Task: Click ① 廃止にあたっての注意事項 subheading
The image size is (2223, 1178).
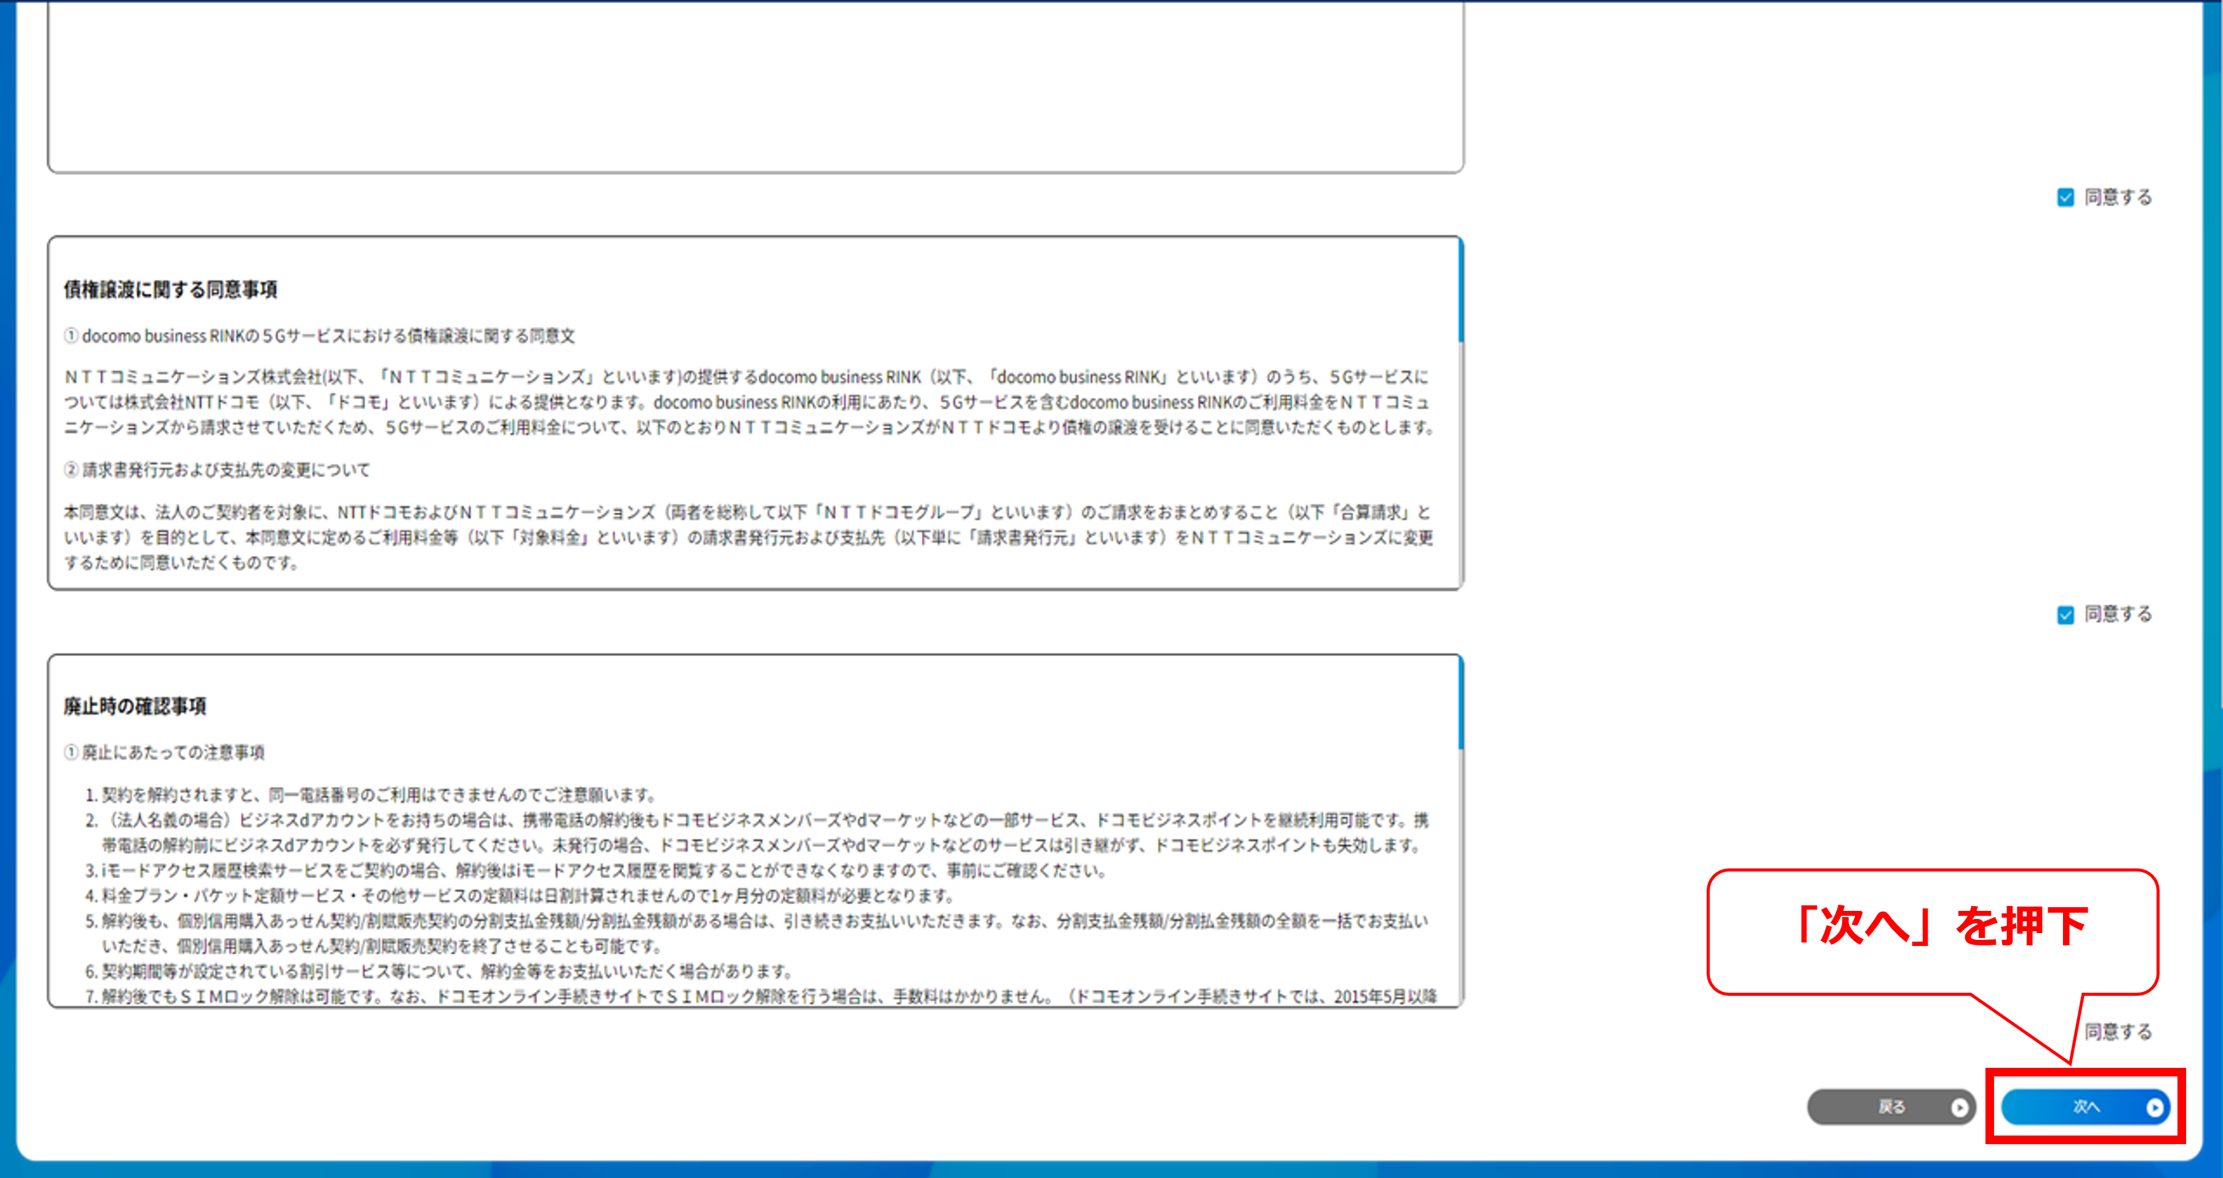Action: click(164, 753)
